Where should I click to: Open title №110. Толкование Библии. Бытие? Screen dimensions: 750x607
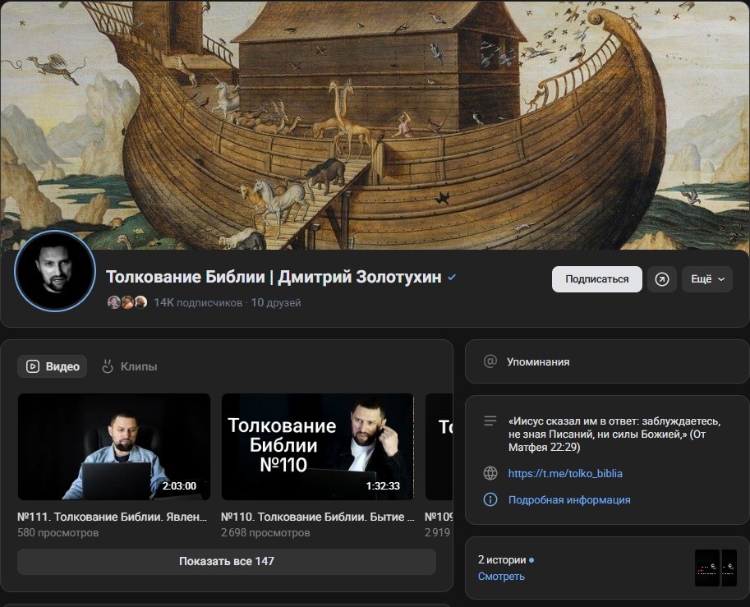click(318, 517)
